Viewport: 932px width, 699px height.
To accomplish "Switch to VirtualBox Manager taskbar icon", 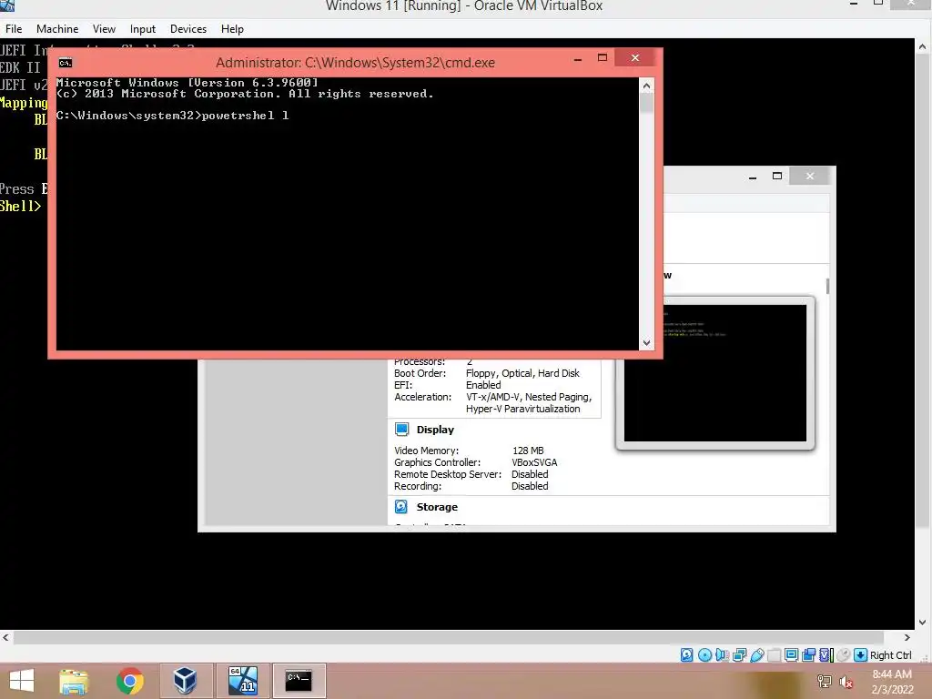I will pos(186,681).
